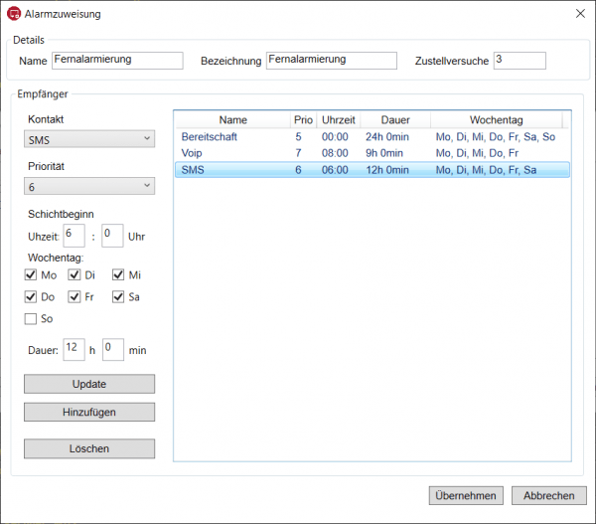Click the Hinzufügen button
This screenshot has width=596, height=524.
coord(89,412)
